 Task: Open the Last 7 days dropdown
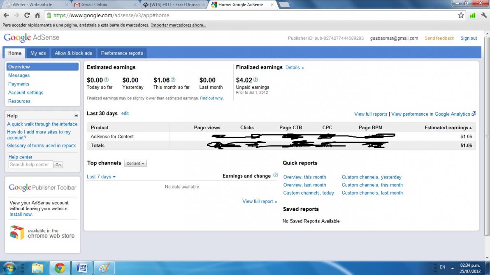click(101, 177)
